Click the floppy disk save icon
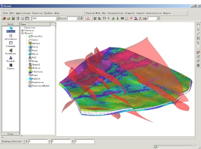The width and height of the screenshot is (201, 149). [x=13, y=18]
